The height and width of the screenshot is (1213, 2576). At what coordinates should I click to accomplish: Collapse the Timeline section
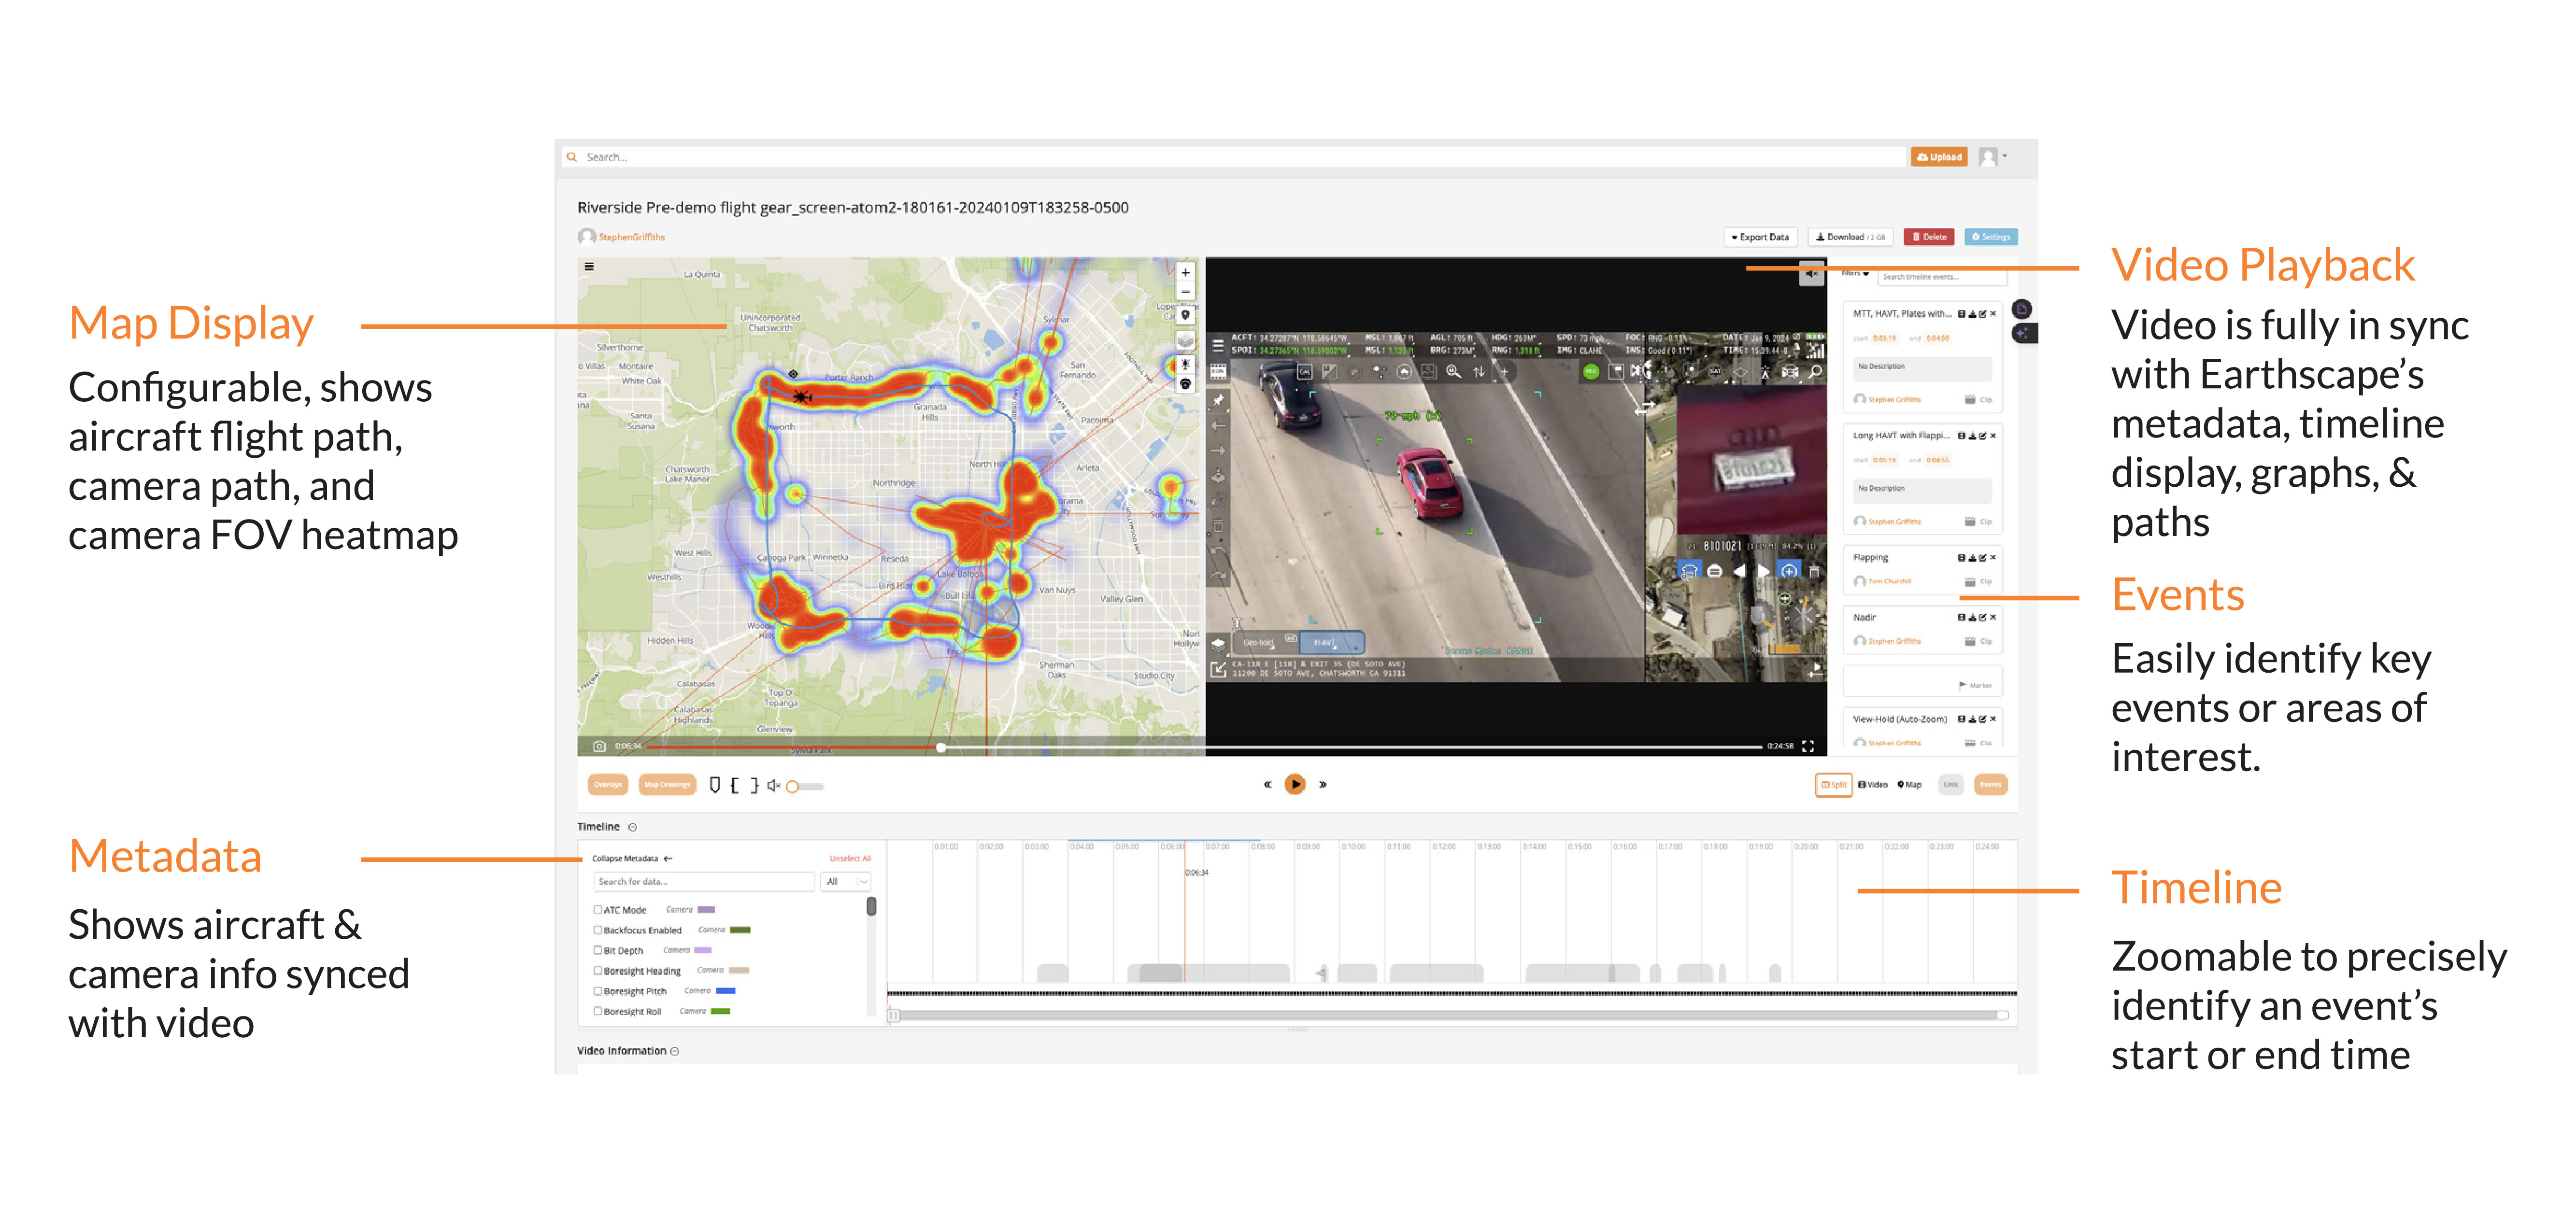pyautogui.click(x=632, y=827)
